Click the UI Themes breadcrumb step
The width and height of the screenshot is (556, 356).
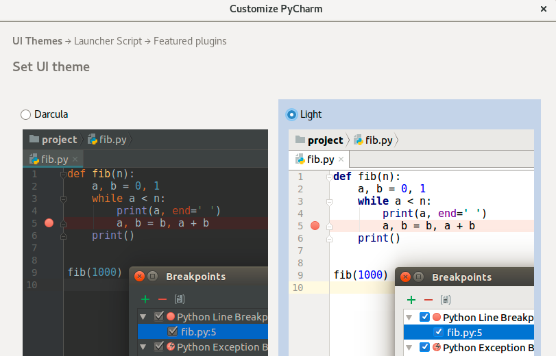point(37,41)
